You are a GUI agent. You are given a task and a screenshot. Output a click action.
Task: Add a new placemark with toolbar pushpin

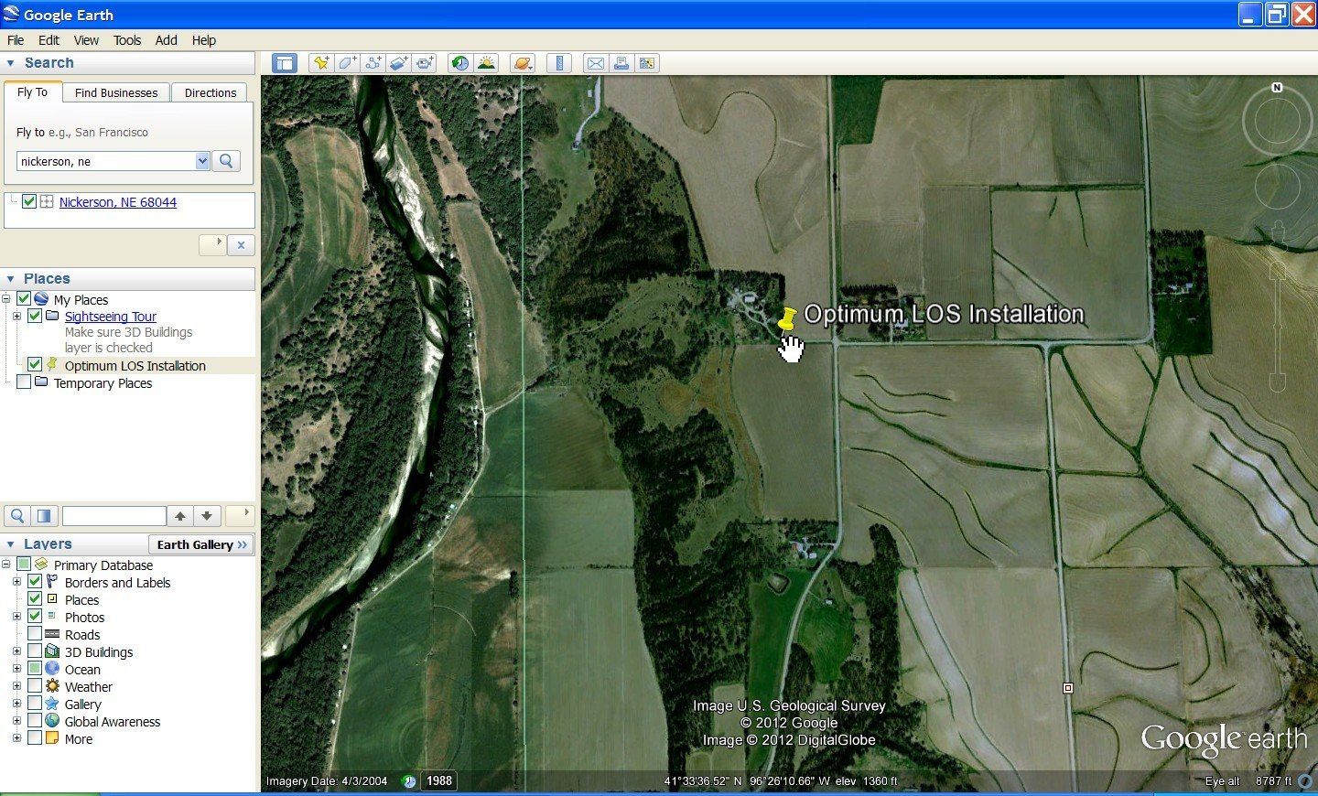coord(320,63)
